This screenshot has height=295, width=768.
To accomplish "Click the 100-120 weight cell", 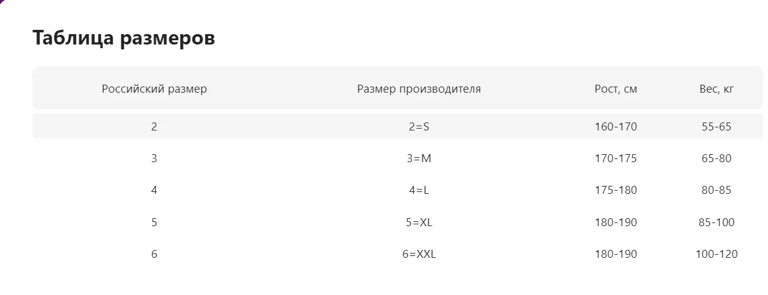I will click(x=716, y=254).
